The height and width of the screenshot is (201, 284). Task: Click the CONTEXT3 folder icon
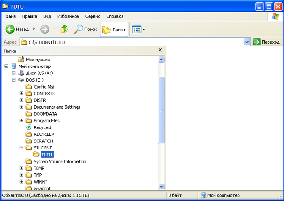click(x=29, y=93)
